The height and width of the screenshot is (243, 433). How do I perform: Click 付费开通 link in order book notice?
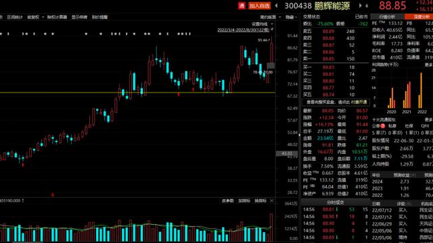(359, 102)
